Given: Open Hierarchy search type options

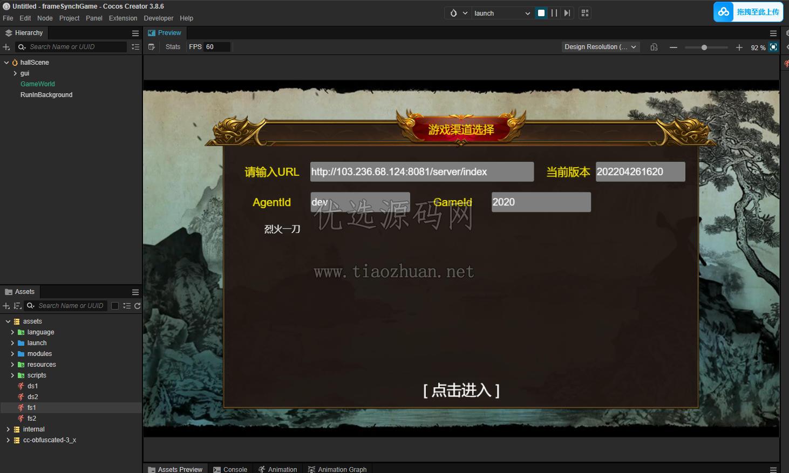Looking at the screenshot, I should tap(22, 47).
